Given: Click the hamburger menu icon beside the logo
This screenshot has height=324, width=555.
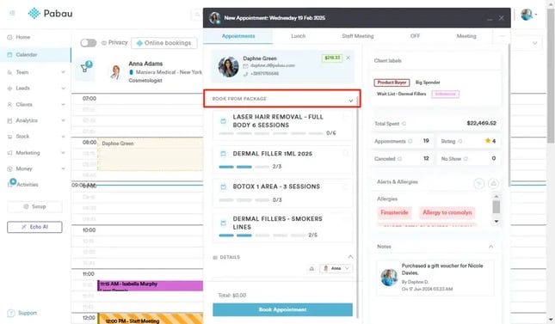Looking at the screenshot, I should (x=12, y=13).
